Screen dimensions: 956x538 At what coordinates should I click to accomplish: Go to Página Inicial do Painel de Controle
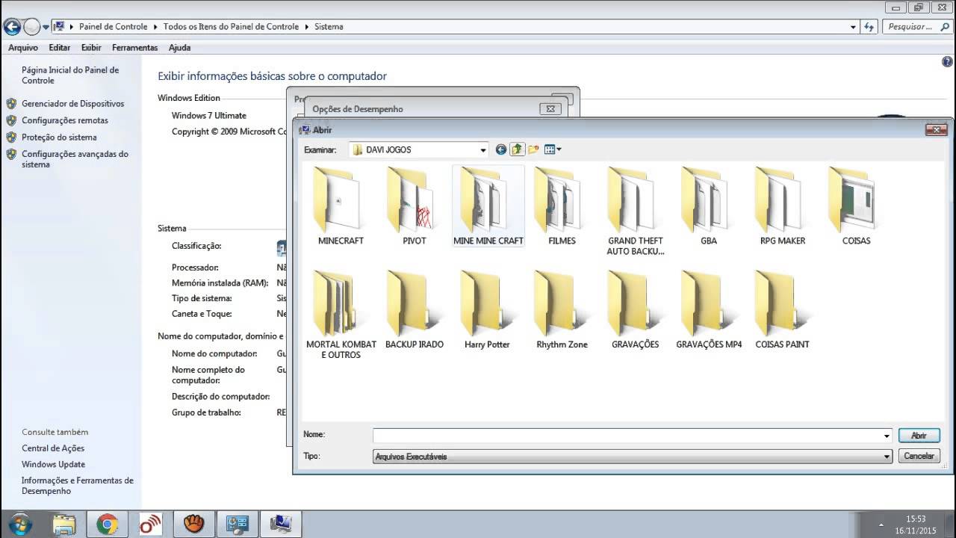(70, 75)
